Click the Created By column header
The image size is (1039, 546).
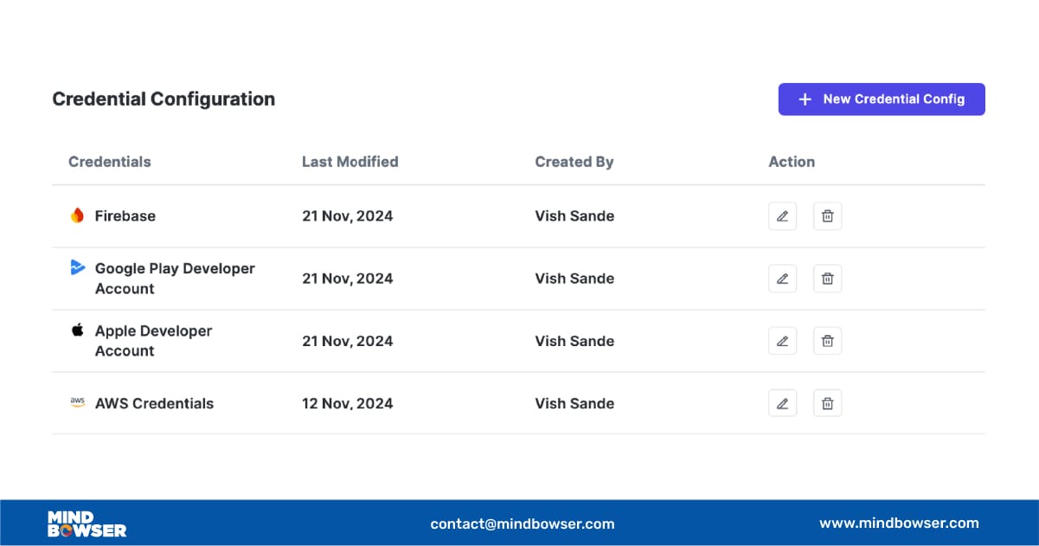tap(574, 162)
